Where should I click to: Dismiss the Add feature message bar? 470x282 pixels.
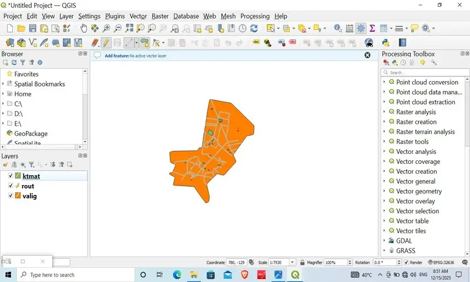[367, 55]
